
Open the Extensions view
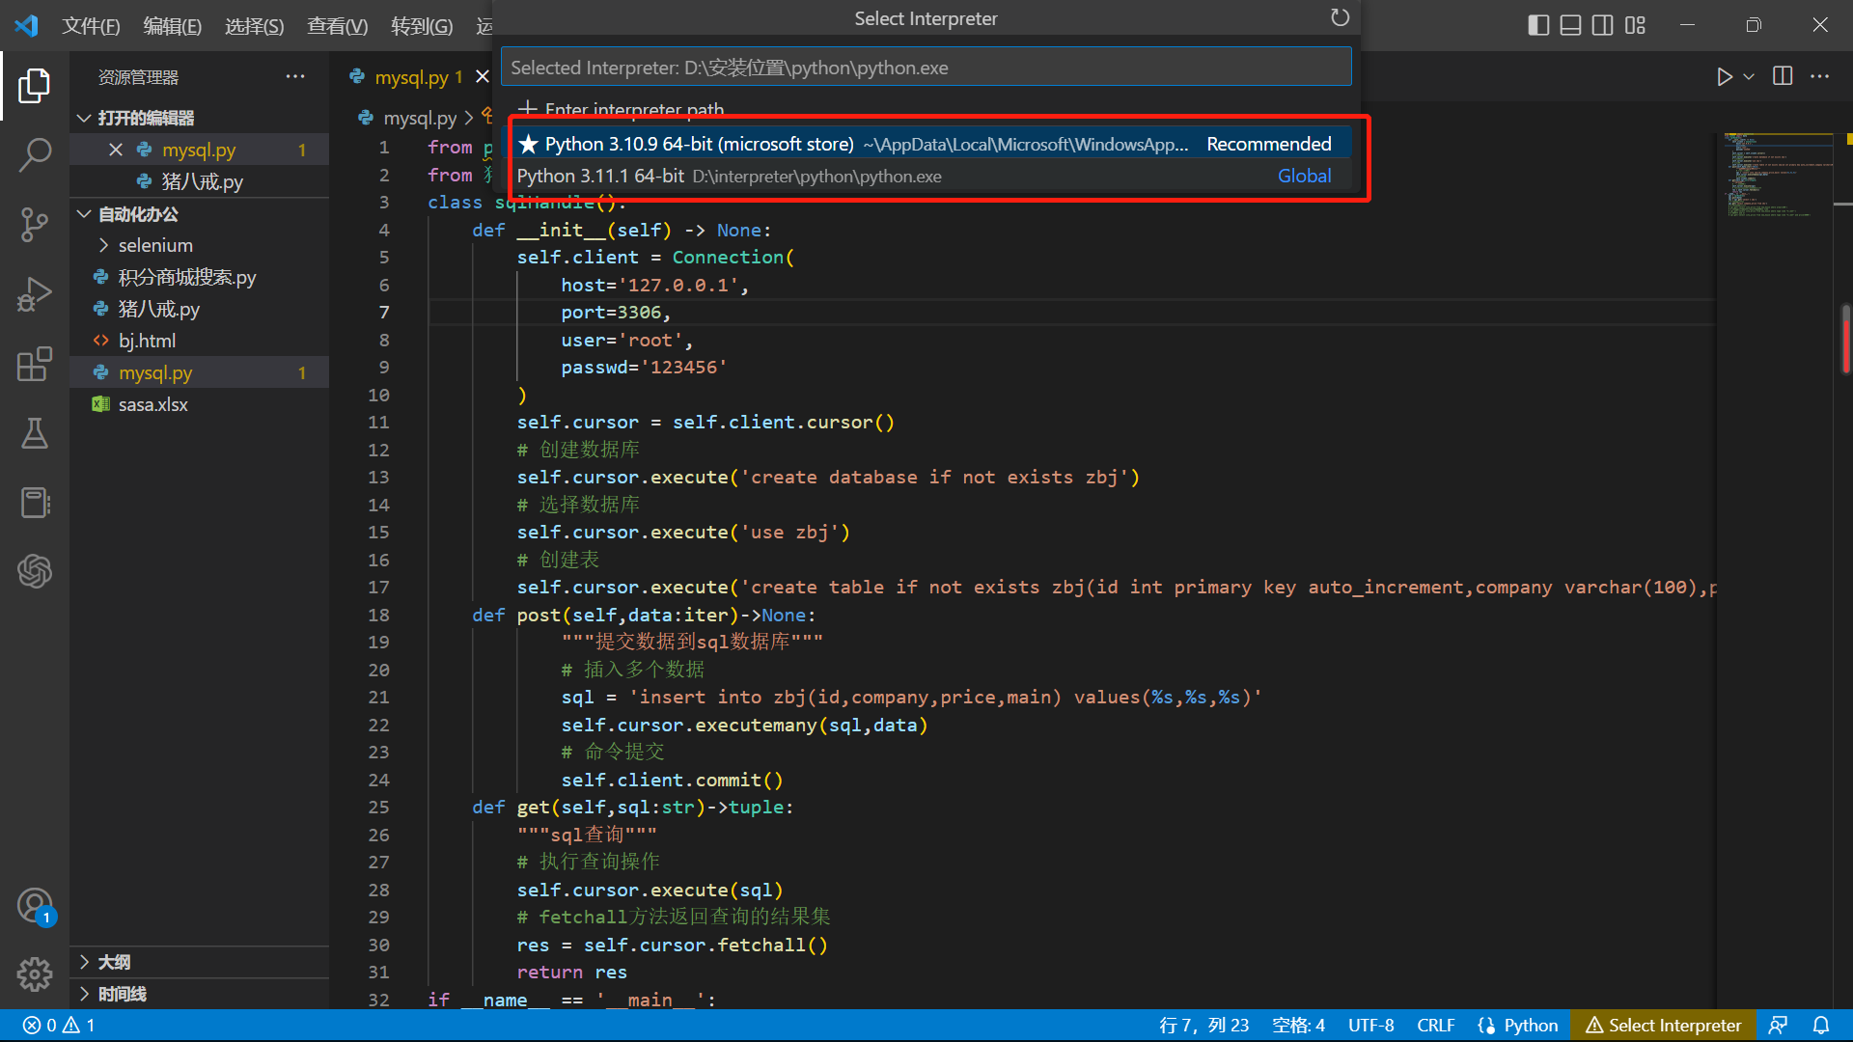point(35,365)
